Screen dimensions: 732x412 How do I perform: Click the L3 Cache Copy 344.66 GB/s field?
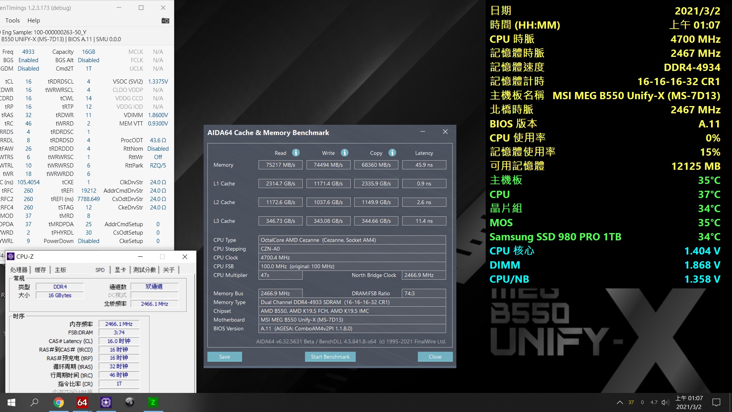pyautogui.click(x=376, y=221)
